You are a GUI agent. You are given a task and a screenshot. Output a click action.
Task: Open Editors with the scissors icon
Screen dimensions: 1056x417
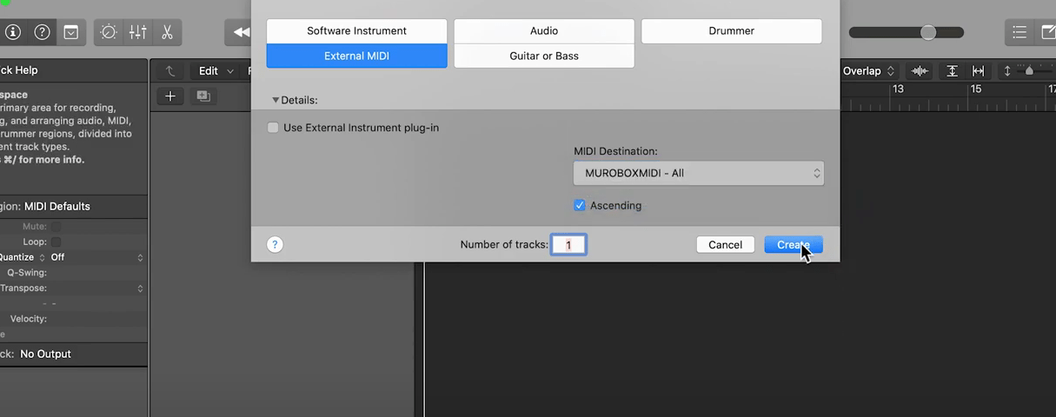click(x=167, y=32)
